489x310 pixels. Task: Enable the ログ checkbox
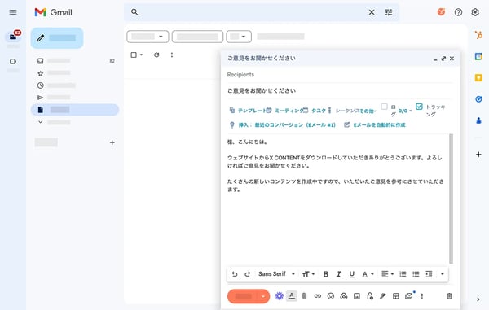[x=384, y=107]
